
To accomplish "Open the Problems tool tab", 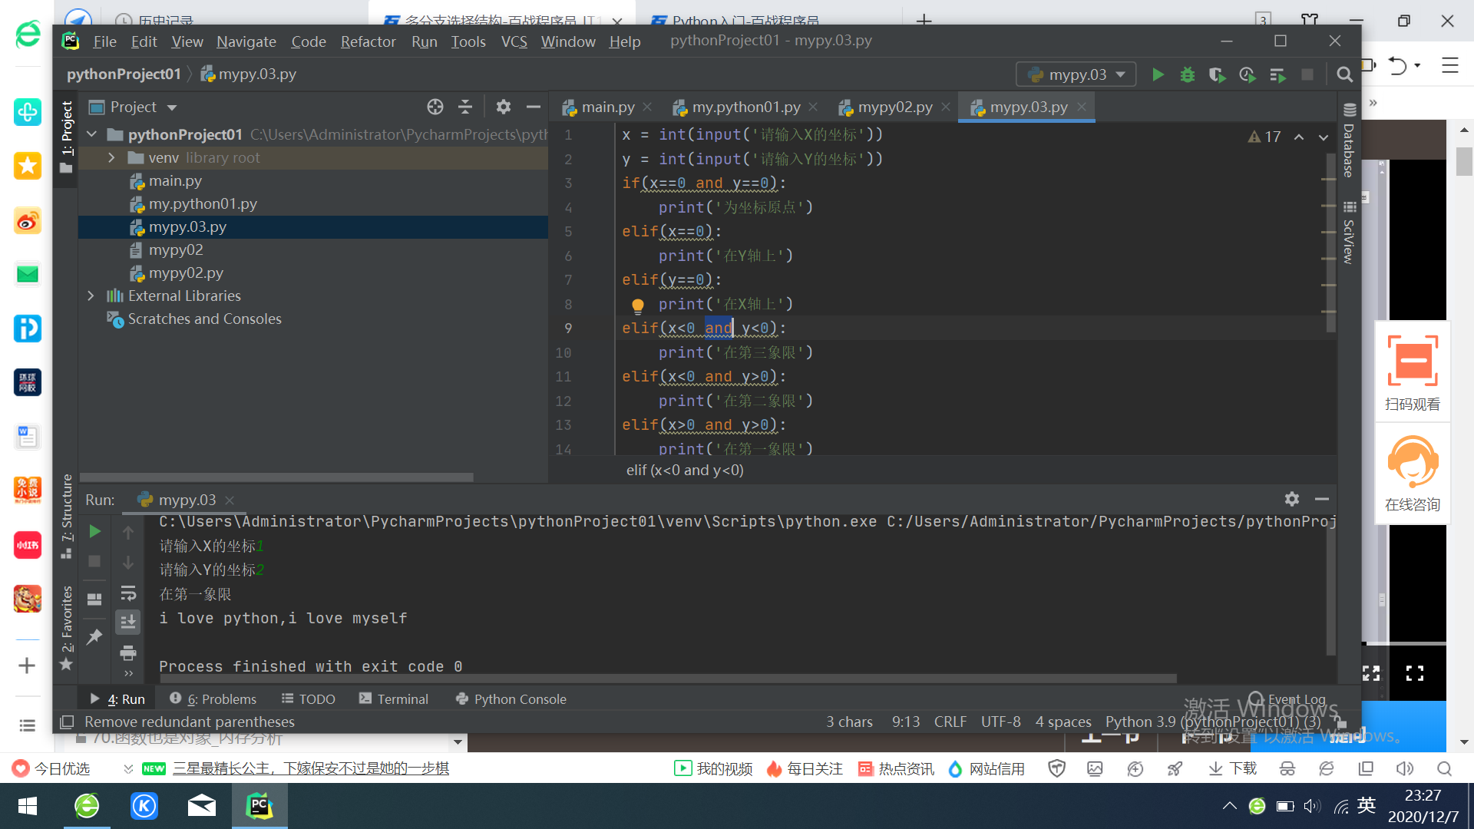I will coord(213,699).
